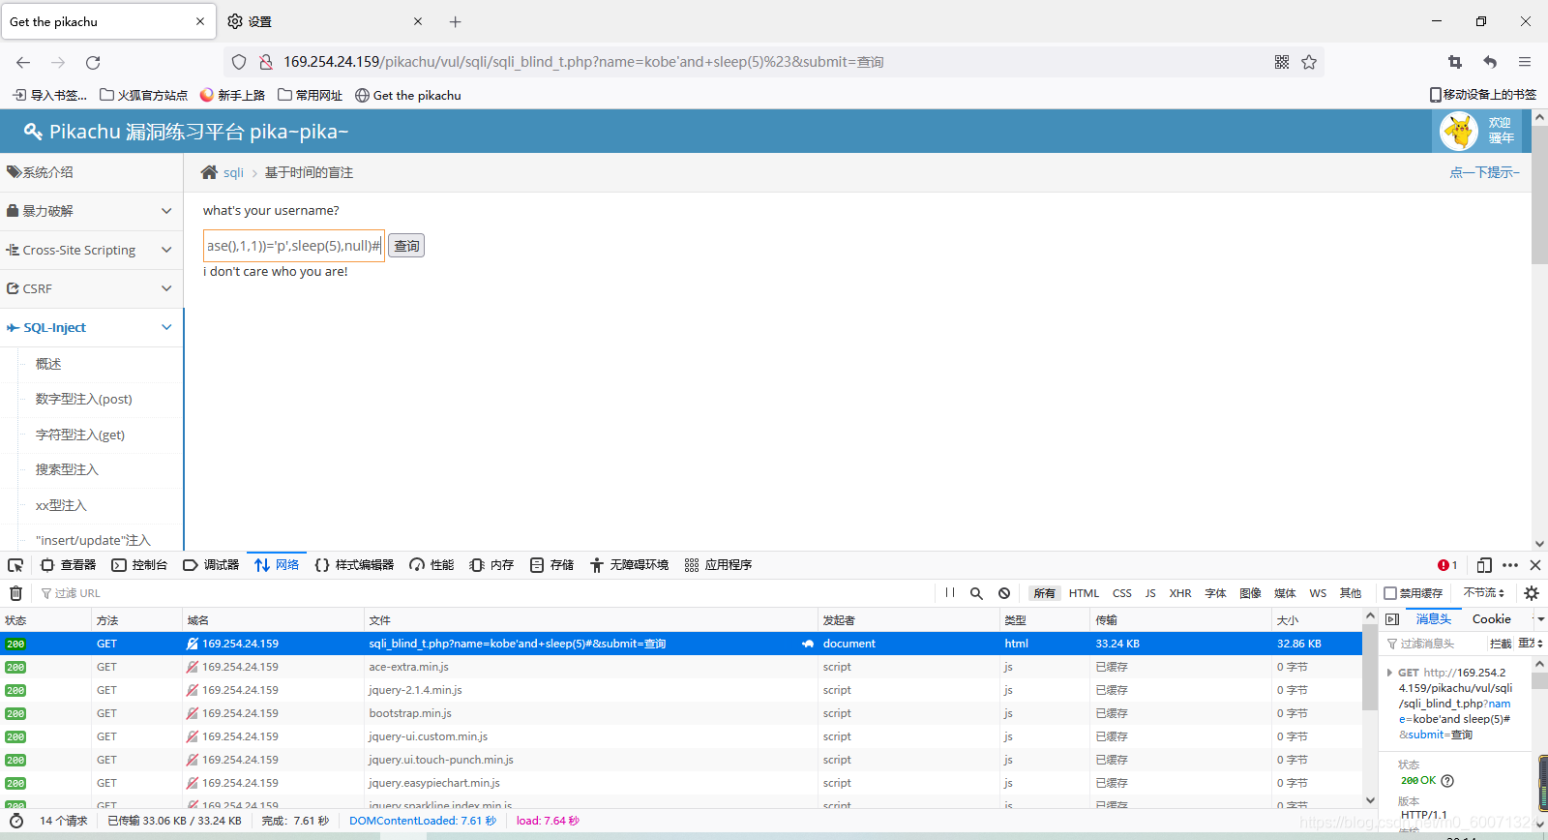Open the QR code icon in the URL bar

pos(1282,62)
